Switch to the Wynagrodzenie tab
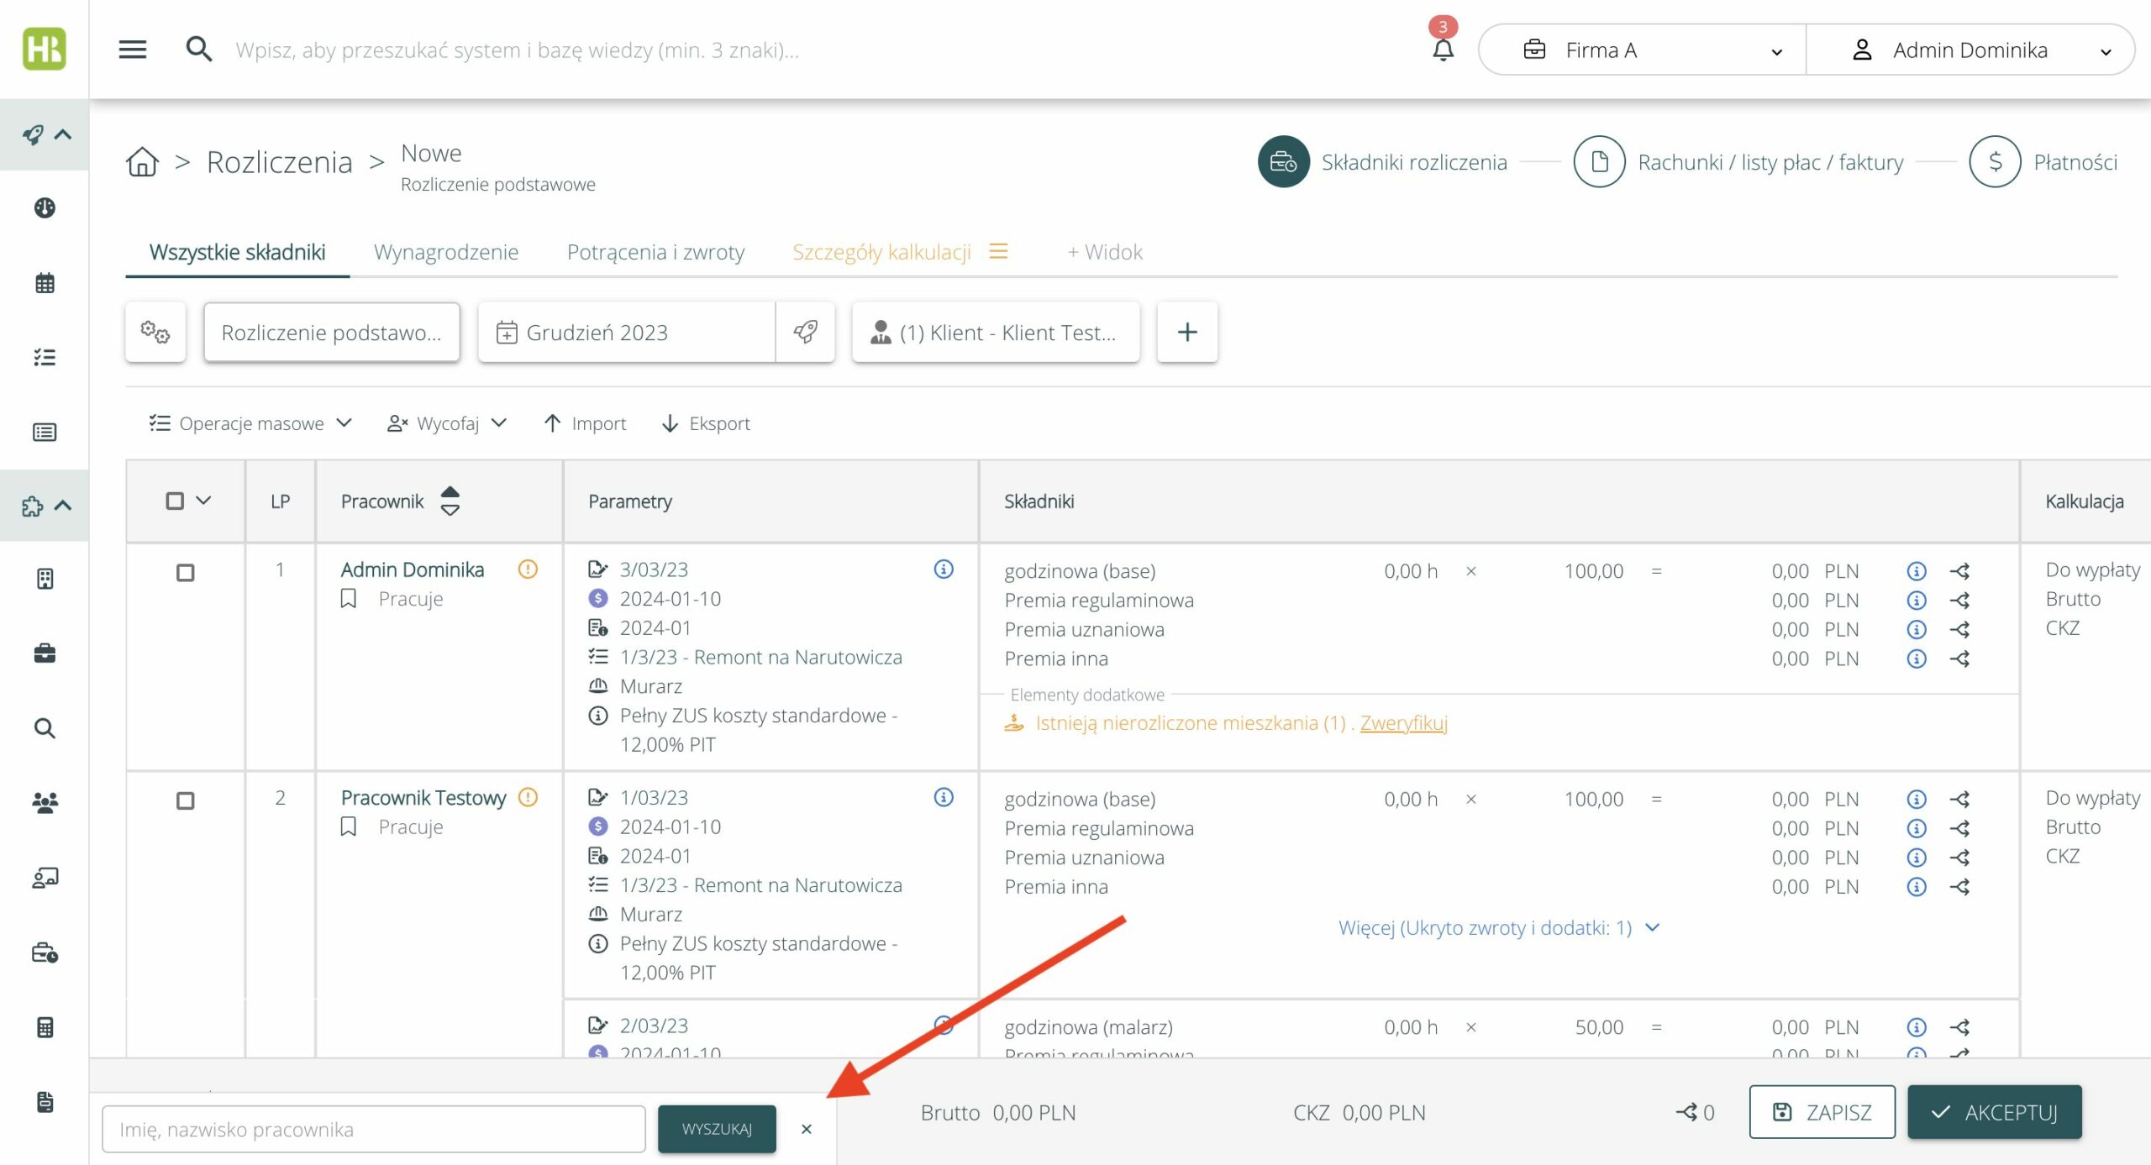 tap(445, 252)
